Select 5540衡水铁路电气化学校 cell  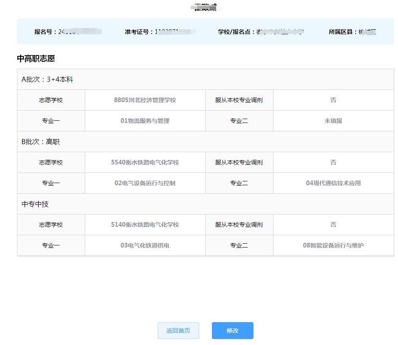click(145, 162)
